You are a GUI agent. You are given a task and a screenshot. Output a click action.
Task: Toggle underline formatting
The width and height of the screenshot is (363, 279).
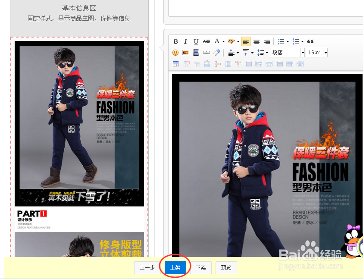coord(196,41)
